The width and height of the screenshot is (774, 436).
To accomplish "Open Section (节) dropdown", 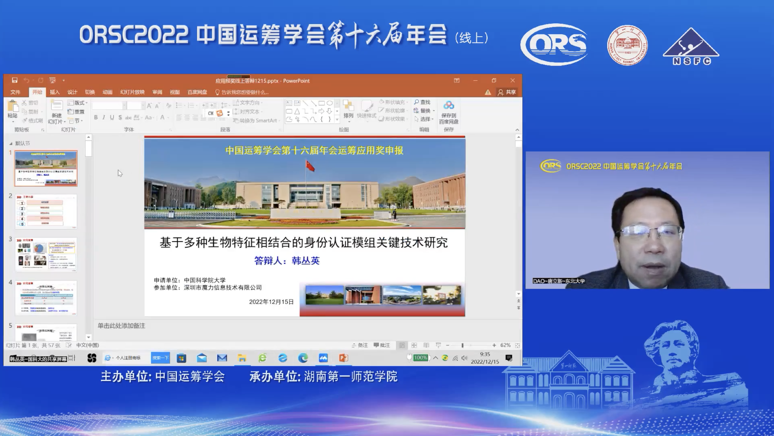I will [76, 121].
